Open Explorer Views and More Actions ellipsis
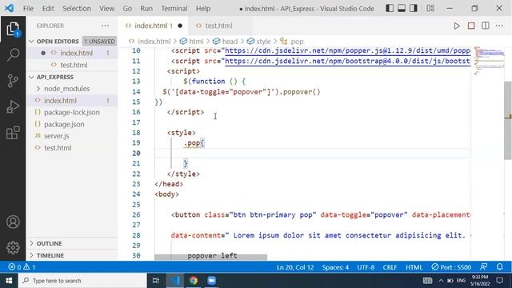 [105, 26]
